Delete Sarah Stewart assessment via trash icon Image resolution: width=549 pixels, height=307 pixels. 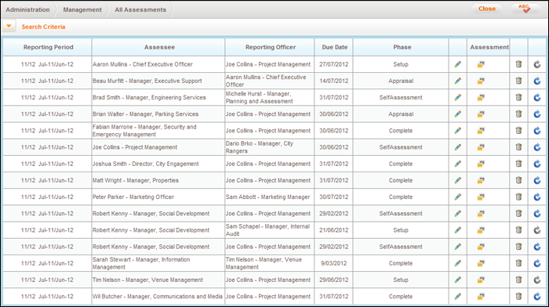(x=518, y=263)
